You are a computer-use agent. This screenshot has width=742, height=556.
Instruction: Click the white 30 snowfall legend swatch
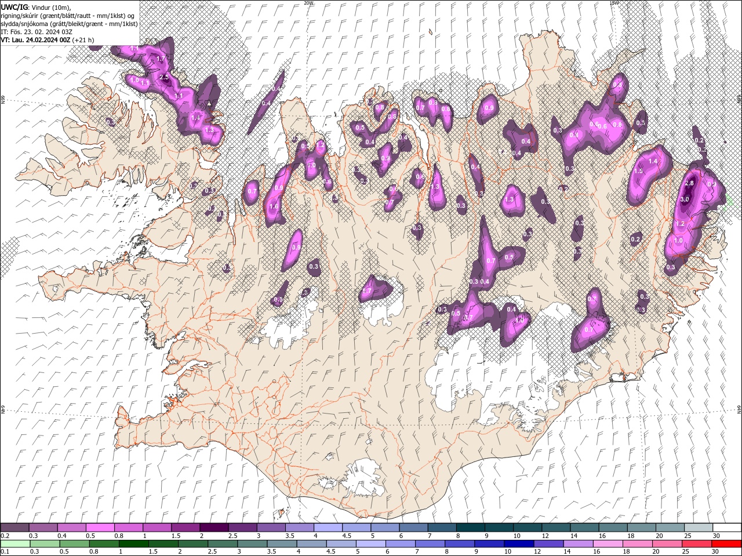point(727,528)
